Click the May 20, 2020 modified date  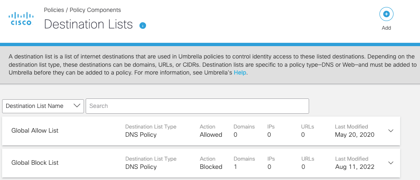point(355,135)
